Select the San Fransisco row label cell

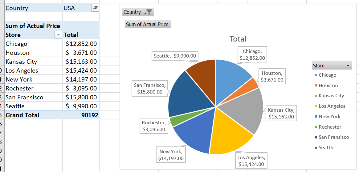(33, 97)
